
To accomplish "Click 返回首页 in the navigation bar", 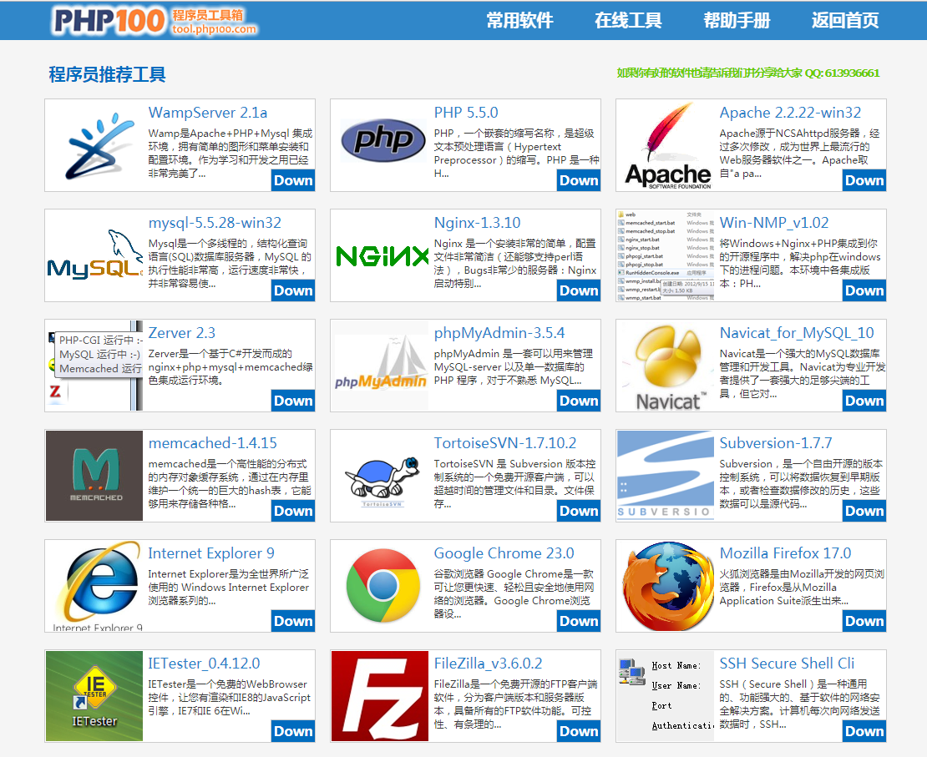I will tap(845, 21).
